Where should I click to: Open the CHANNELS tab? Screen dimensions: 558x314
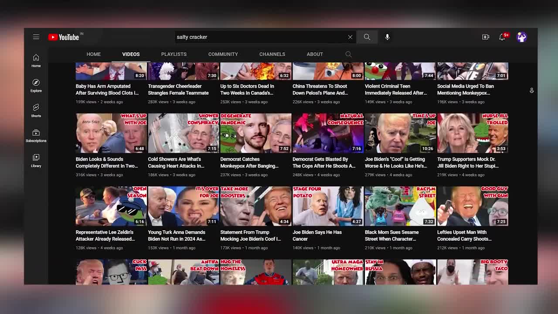[272, 54]
